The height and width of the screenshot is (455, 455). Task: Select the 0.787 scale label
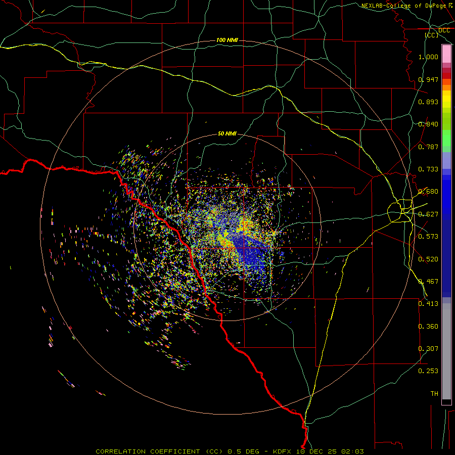(x=428, y=147)
